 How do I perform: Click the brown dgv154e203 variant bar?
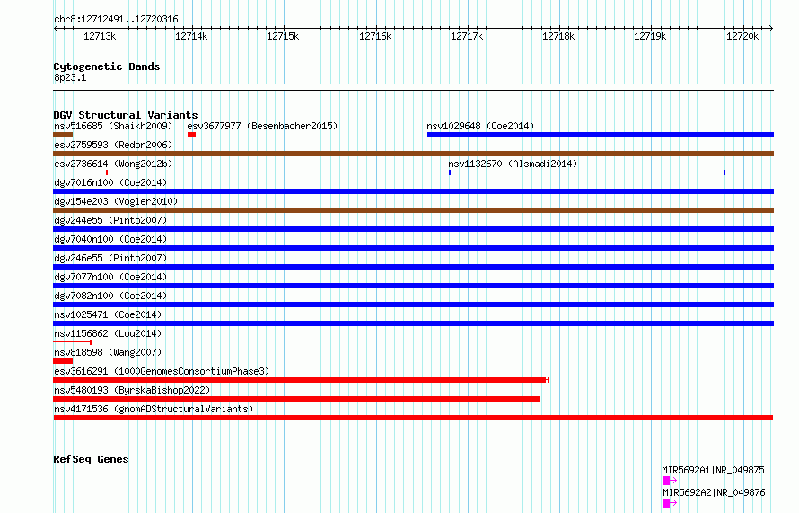click(413, 210)
